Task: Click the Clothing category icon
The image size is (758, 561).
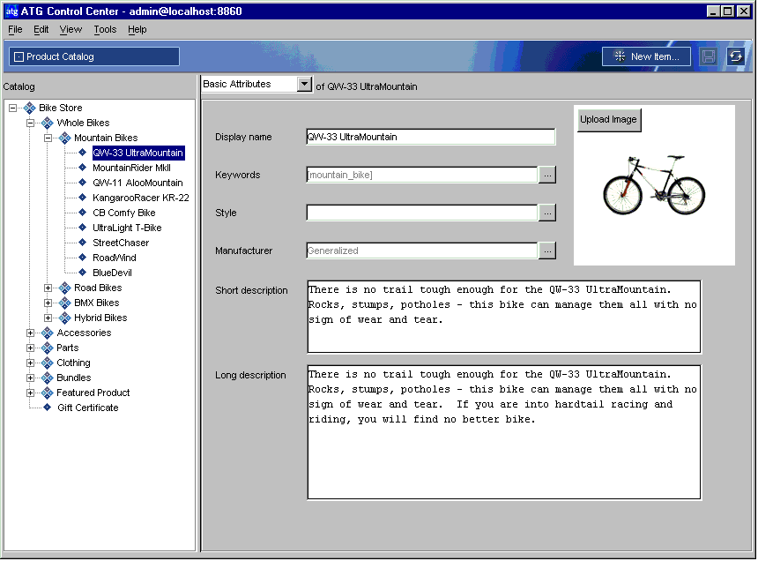Action: coord(48,363)
